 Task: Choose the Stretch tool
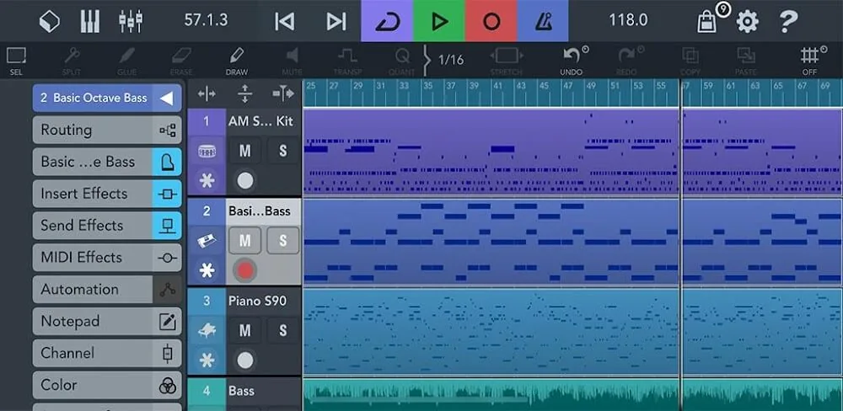[506, 61]
